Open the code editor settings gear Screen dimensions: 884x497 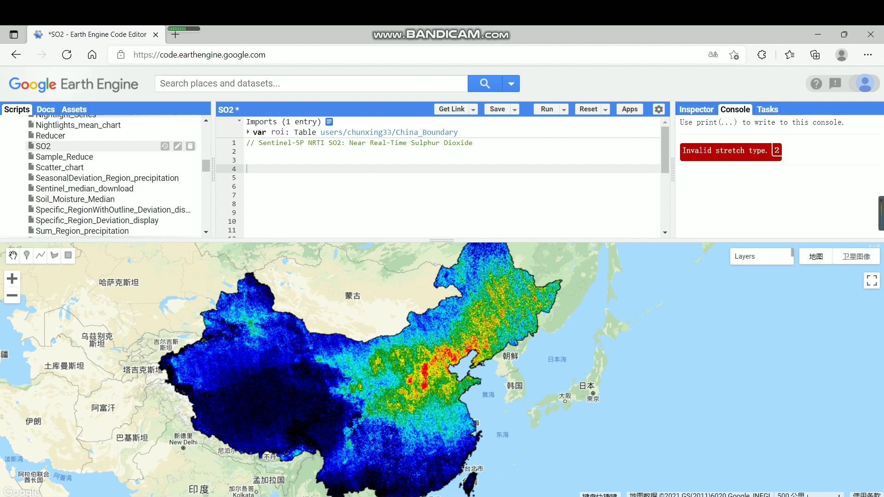(658, 109)
